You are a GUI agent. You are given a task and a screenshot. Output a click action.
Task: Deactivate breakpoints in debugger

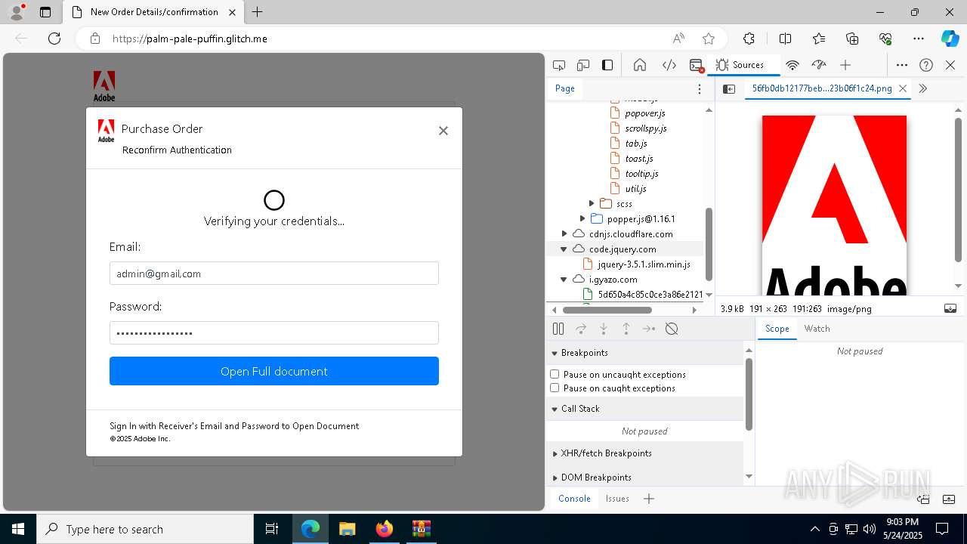[x=672, y=329]
